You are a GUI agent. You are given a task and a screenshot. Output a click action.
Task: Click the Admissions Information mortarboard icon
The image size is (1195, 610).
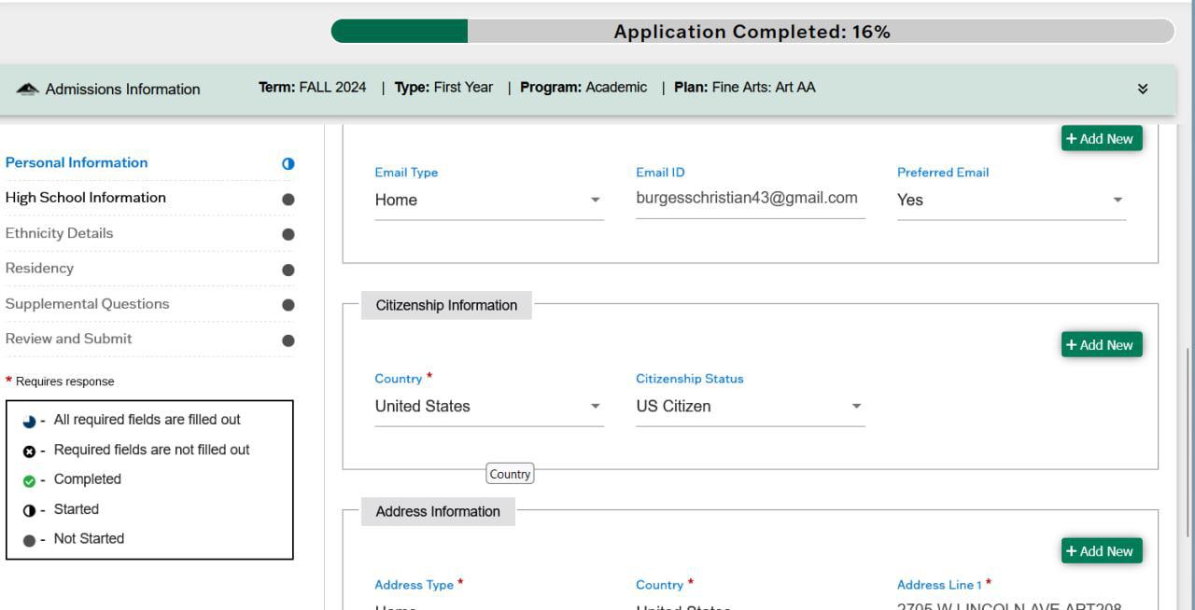[28, 89]
